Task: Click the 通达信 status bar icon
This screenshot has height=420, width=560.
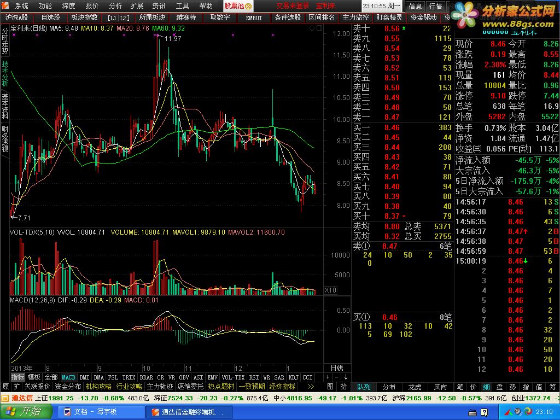Action: 5,398
